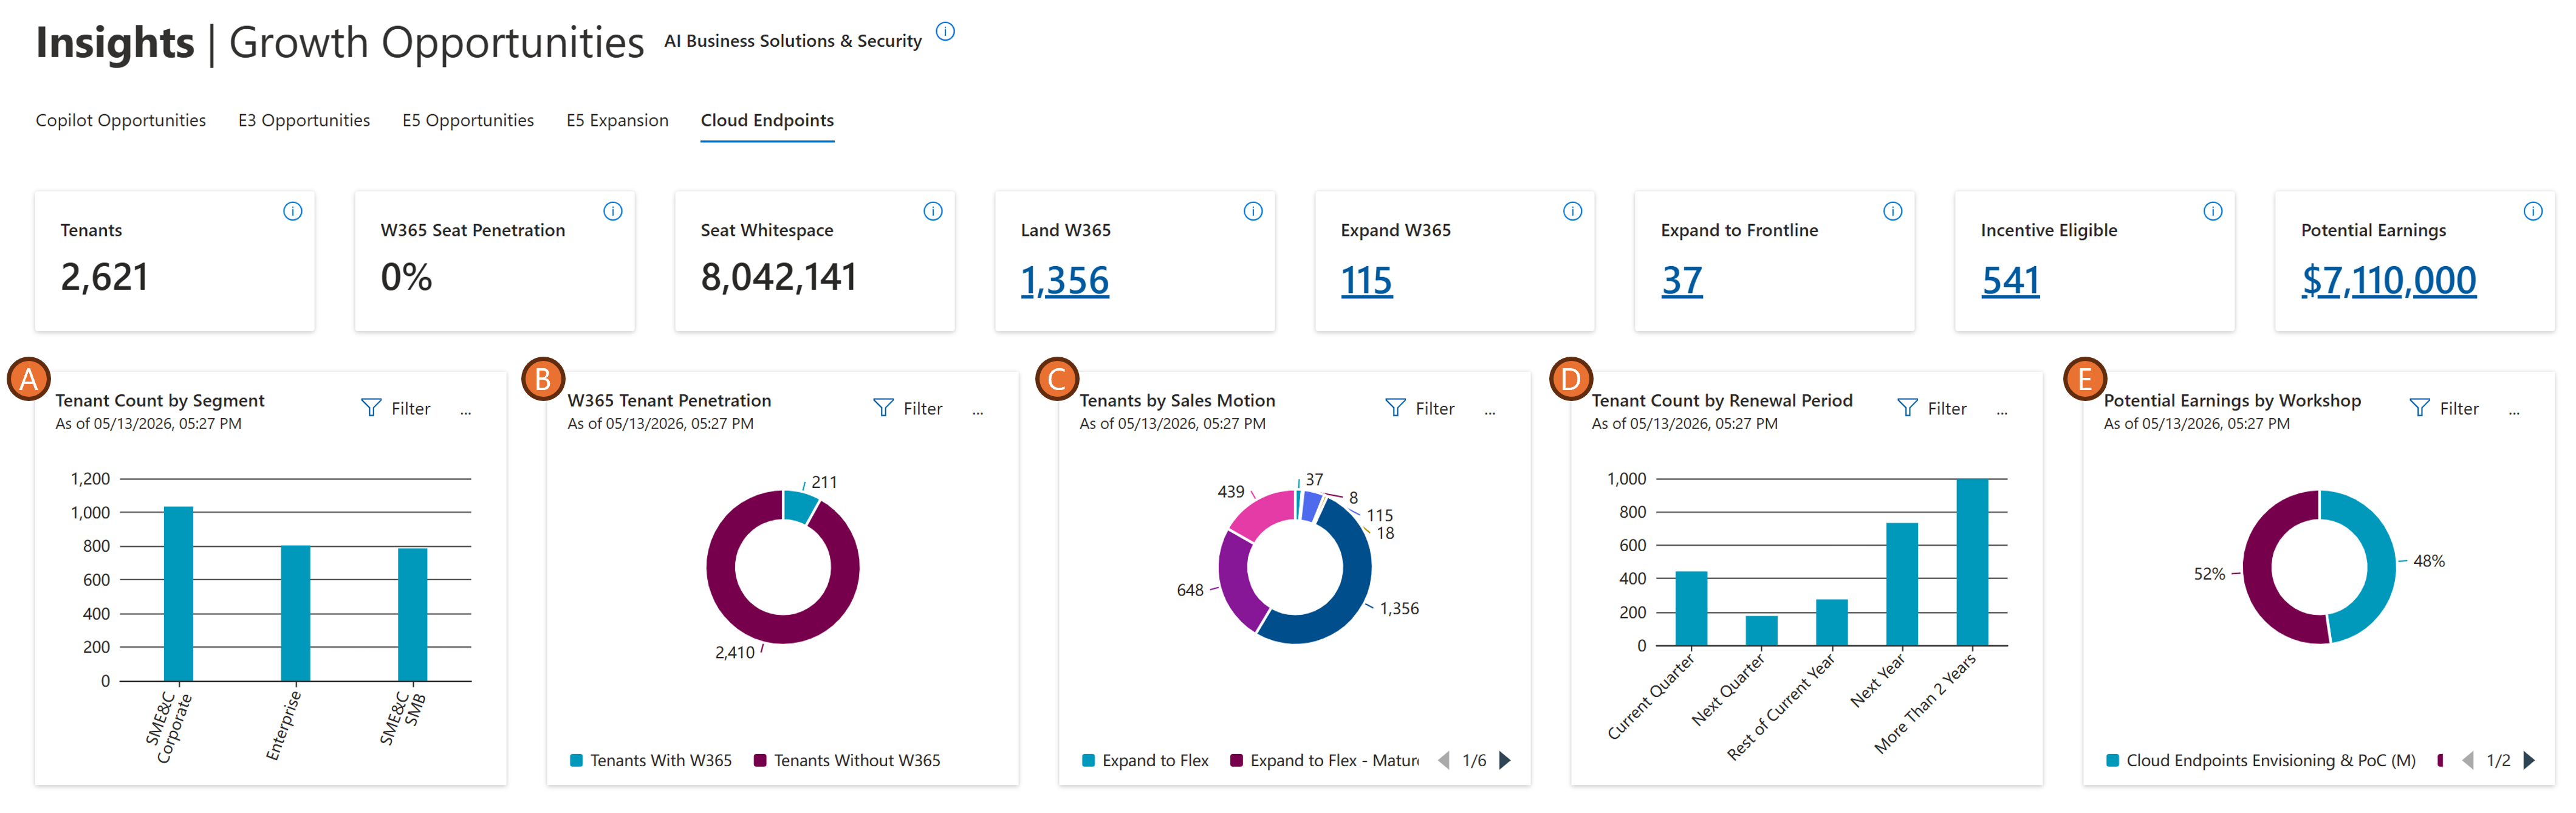Viewport: 2576px width, 813px height.
Task: Open info icon for W365 Seat Penetration
Action: [613, 211]
